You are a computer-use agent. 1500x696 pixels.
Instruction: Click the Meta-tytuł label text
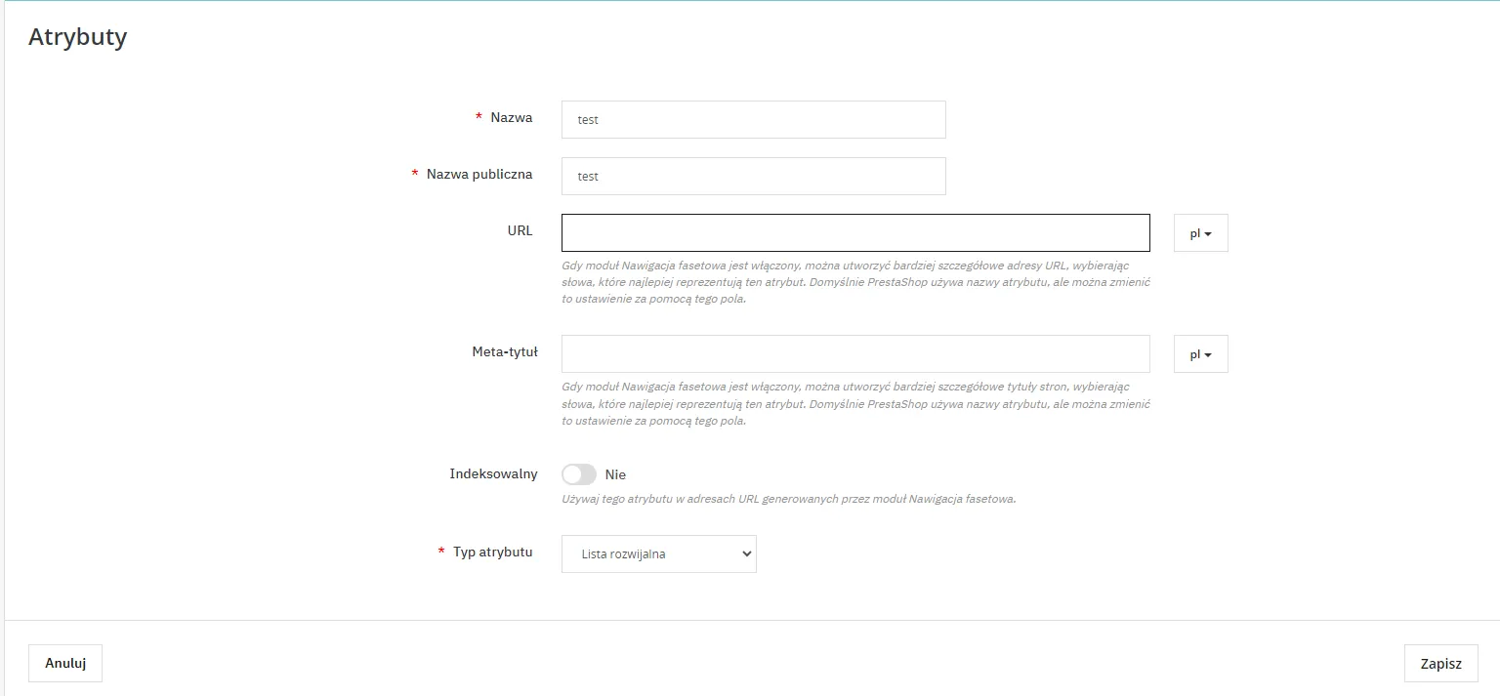(x=505, y=352)
